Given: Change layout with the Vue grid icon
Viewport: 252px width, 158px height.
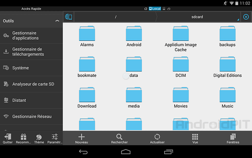Looking at the screenshot, I should pos(195,137).
